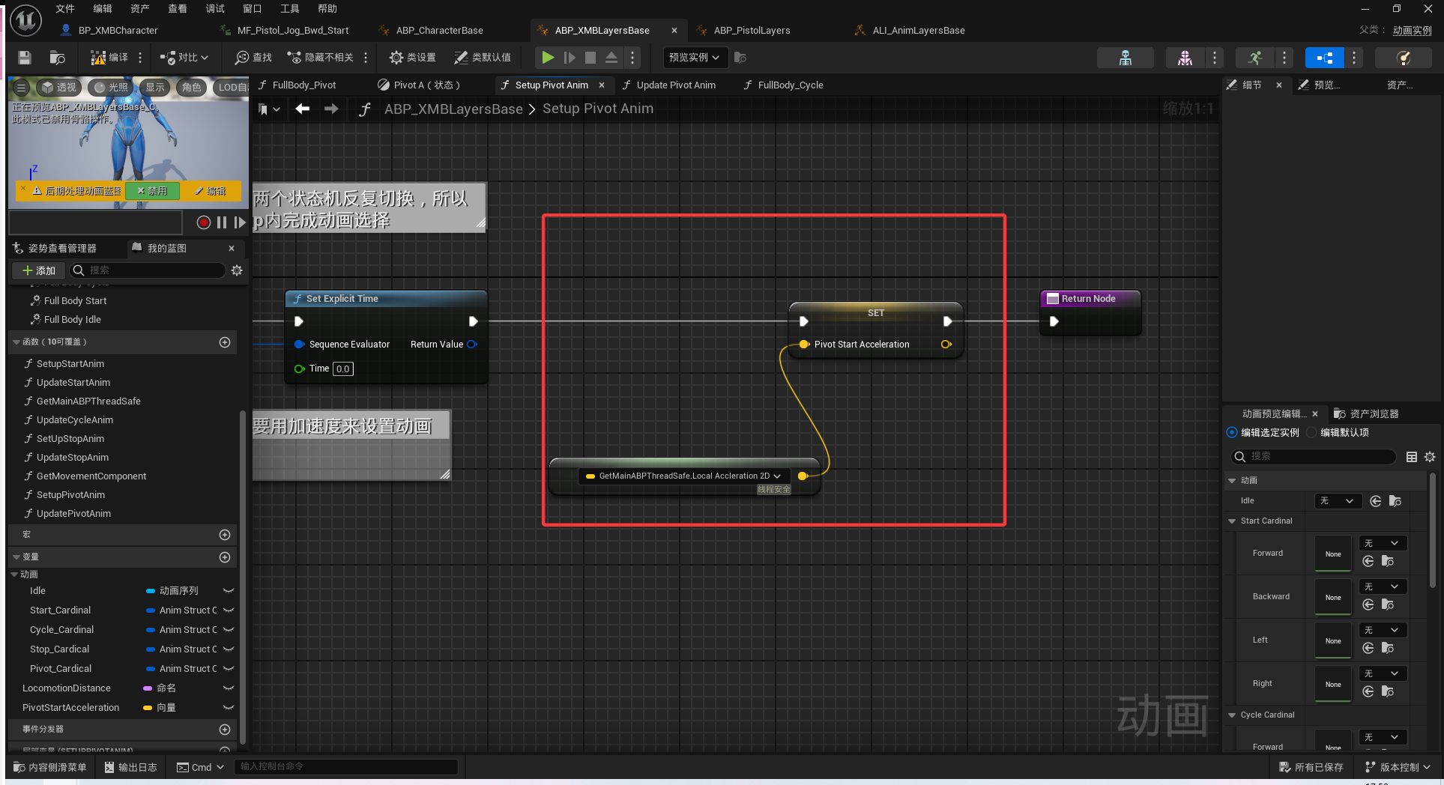Switch to skeleton editing mode icon

click(1126, 58)
